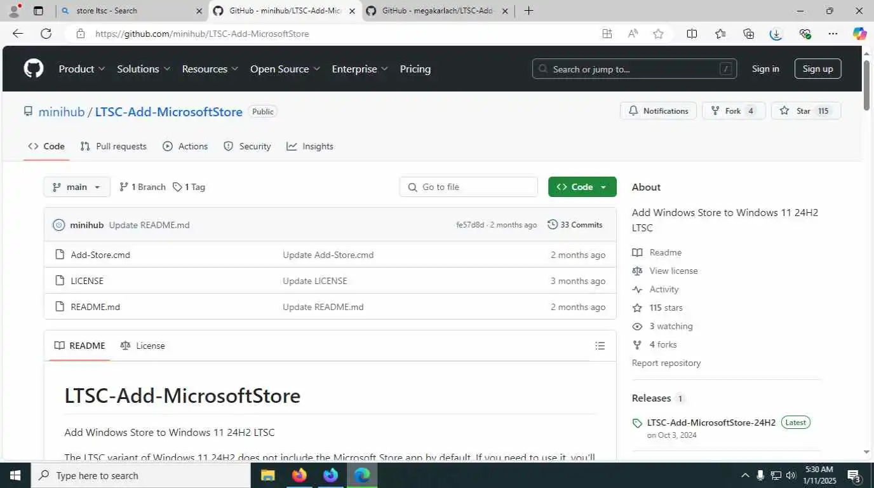This screenshot has width=874, height=488.
Task: Click the Go to file field
Action: pos(469,187)
